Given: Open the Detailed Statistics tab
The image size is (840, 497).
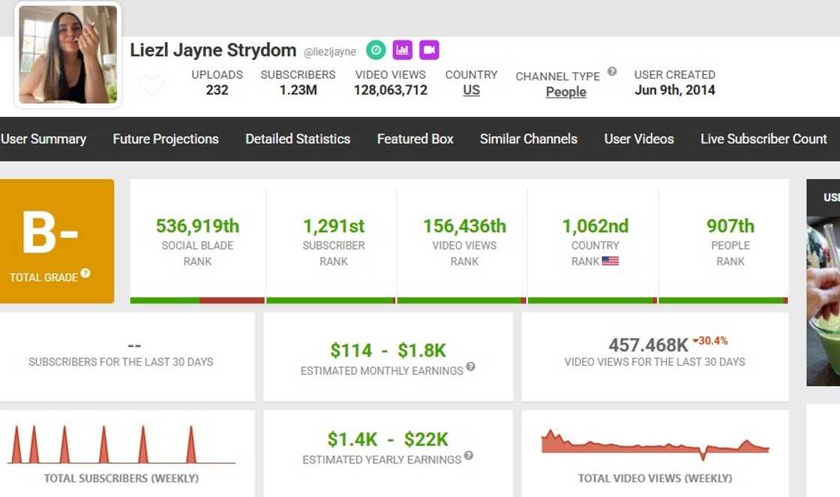Looking at the screenshot, I should coord(298,139).
